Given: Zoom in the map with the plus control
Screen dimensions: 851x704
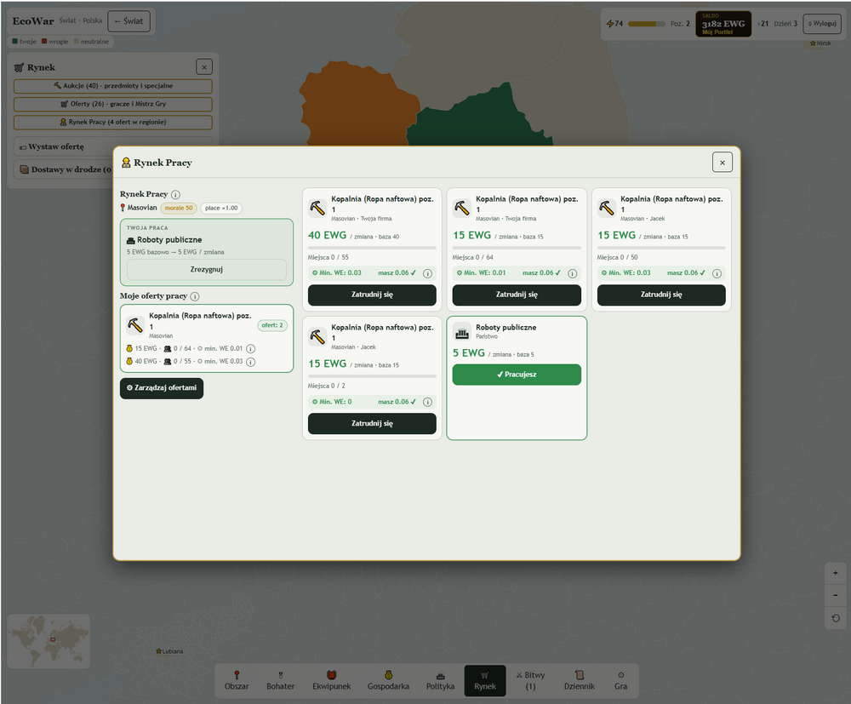Looking at the screenshot, I should click(836, 573).
